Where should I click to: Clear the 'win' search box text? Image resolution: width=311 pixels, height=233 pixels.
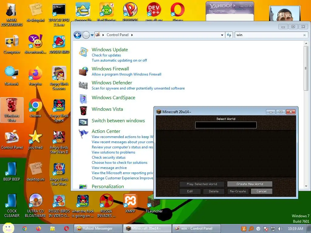304,35
